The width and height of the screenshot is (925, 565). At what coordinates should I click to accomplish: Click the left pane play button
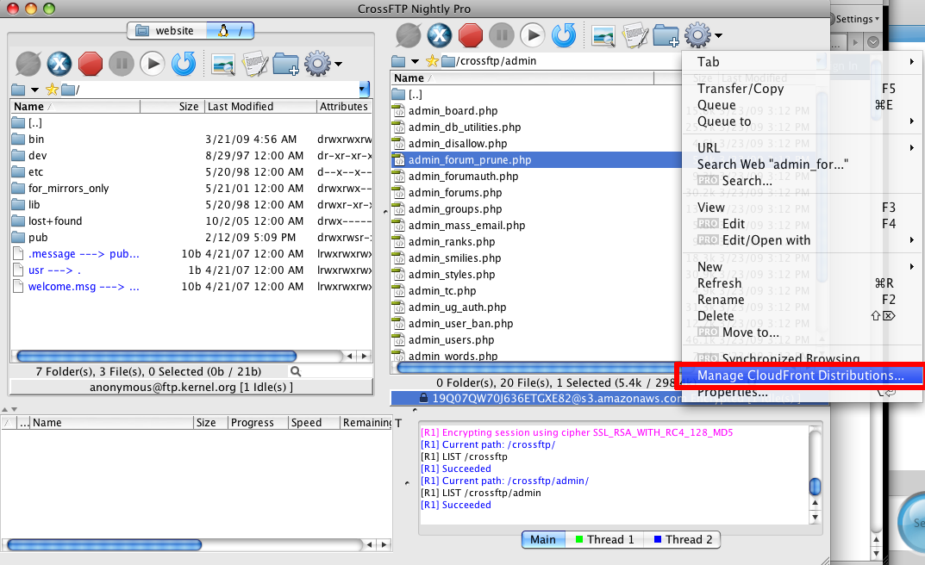(x=153, y=64)
